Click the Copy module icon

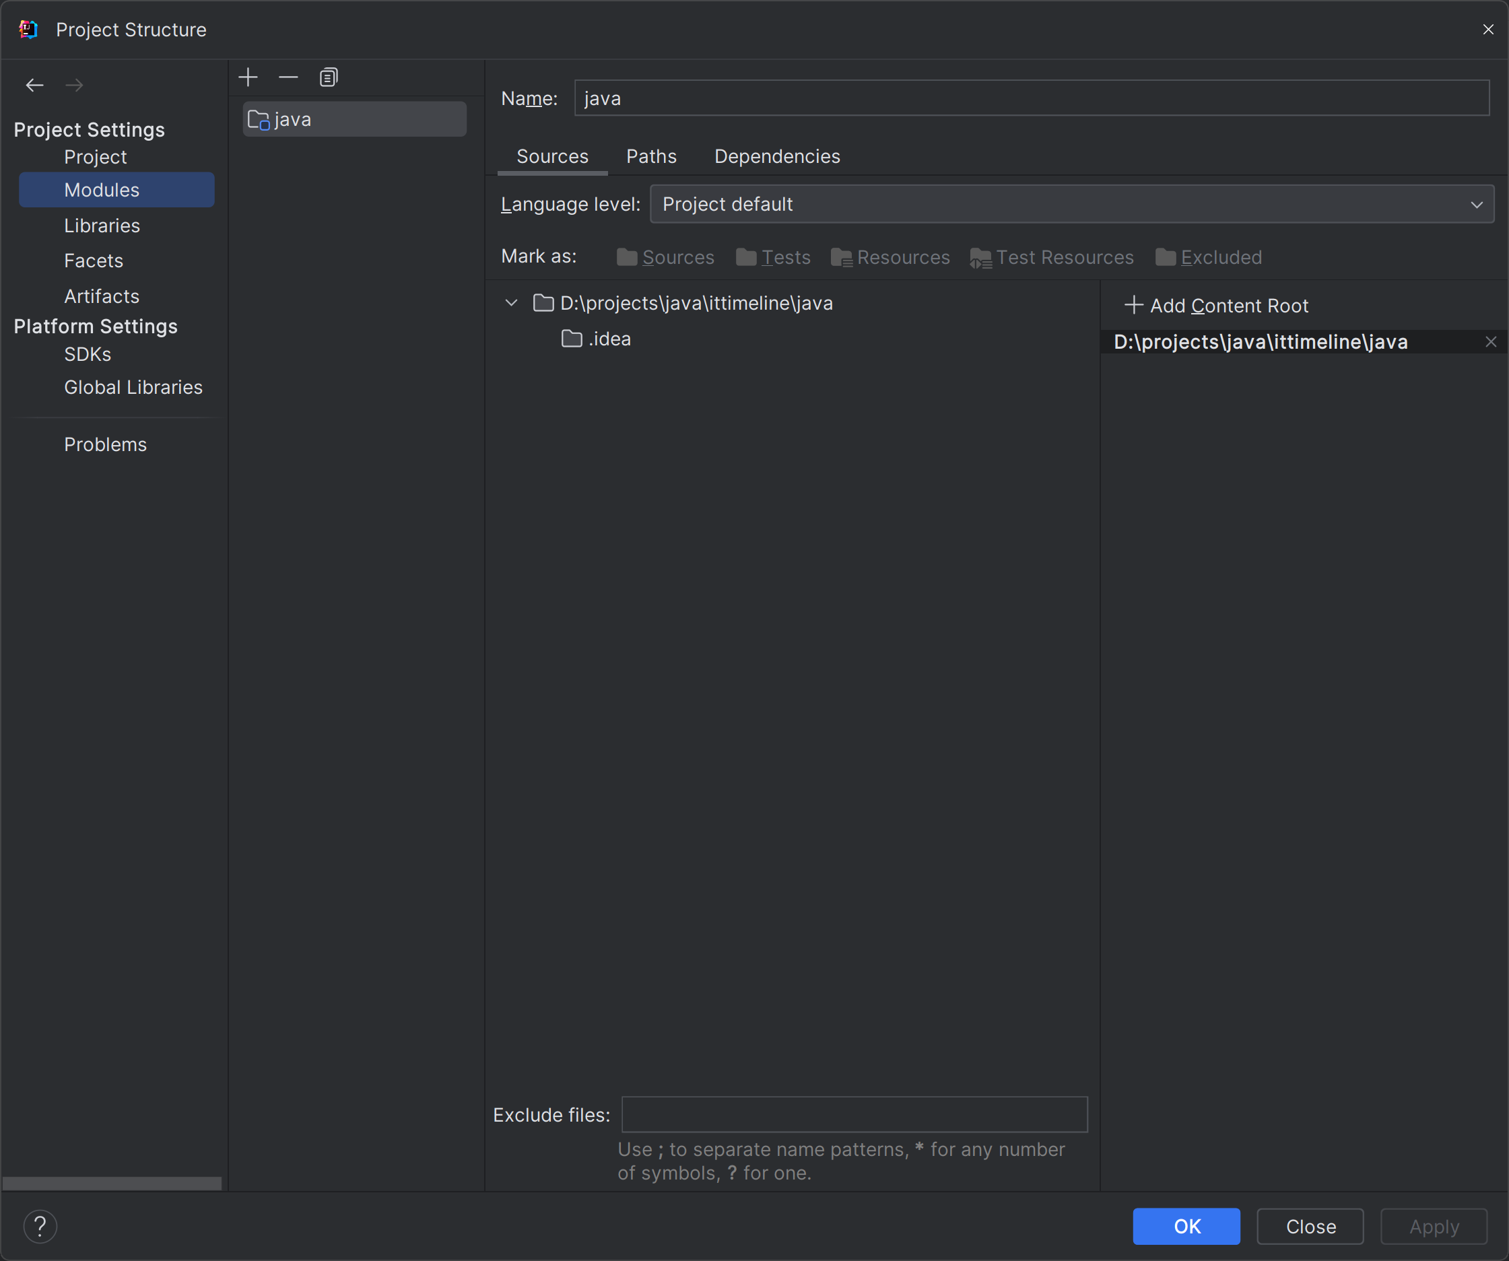(x=329, y=77)
